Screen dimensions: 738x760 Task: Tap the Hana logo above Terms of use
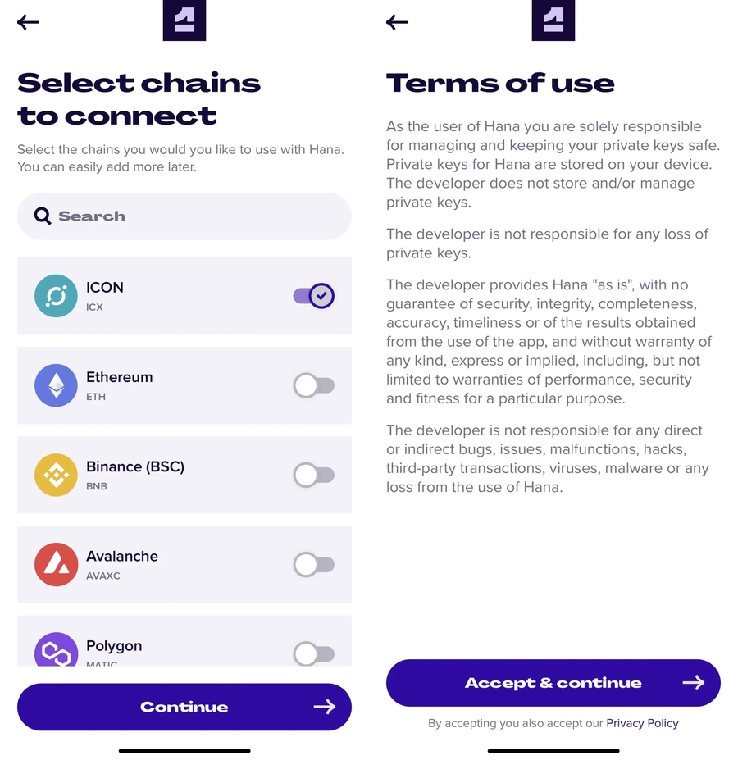coord(553,20)
